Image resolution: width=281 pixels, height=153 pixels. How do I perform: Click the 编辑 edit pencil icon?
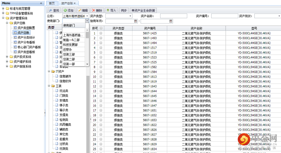coord(80,10)
